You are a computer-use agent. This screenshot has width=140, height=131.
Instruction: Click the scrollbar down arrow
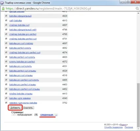[x=138, y=129]
